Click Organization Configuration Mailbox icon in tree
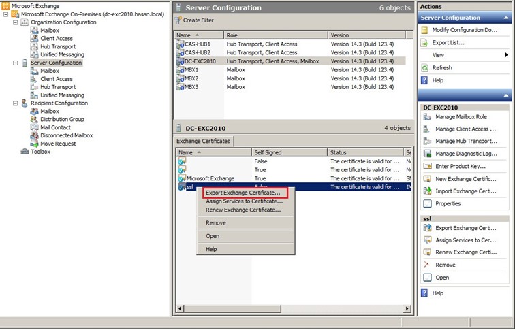515x330 pixels. tap(35, 30)
